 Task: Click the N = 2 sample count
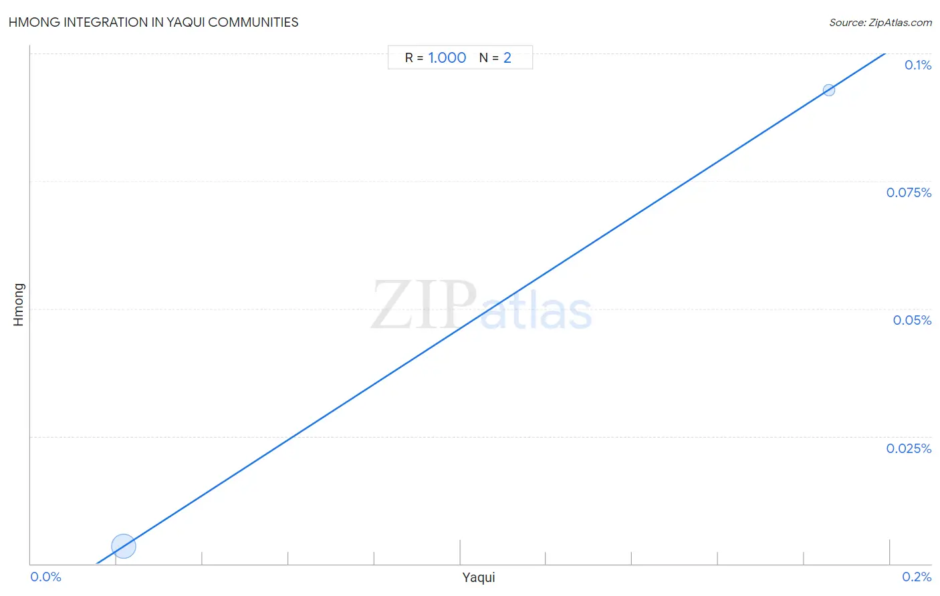[x=495, y=58]
